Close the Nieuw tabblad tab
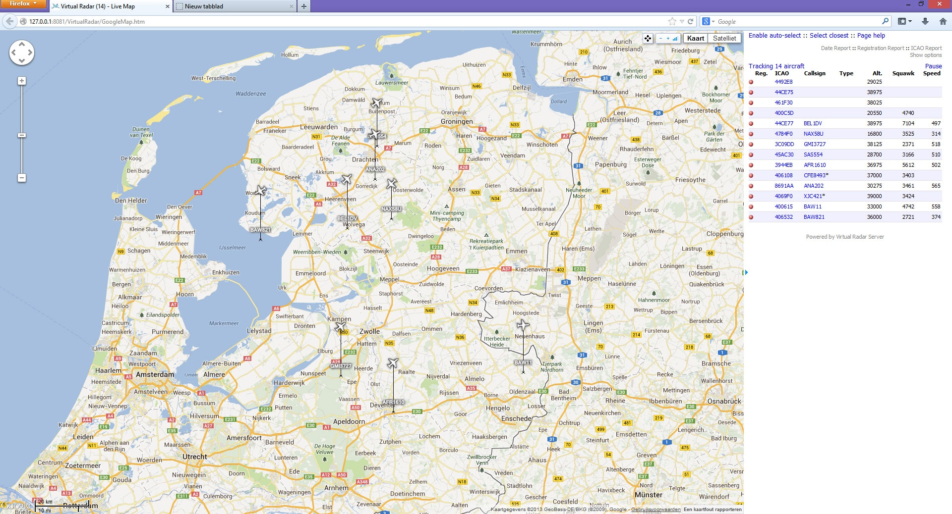Image resolution: width=952 pixels, height=514 pixels. pos(291,6)
